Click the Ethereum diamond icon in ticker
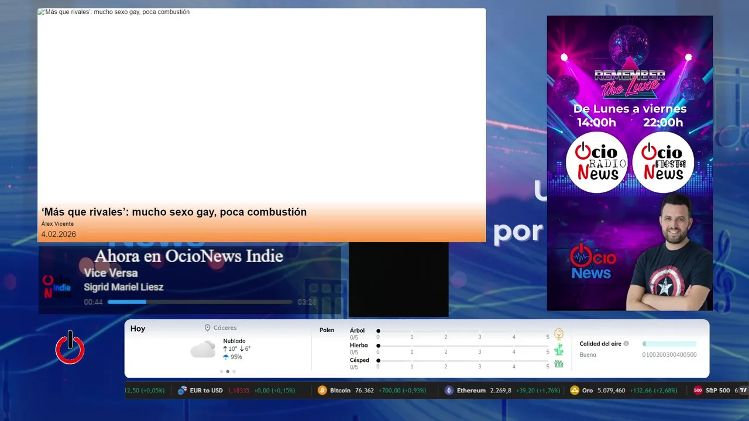This screenshot has height=421, width=749. (x=449, y=391)
